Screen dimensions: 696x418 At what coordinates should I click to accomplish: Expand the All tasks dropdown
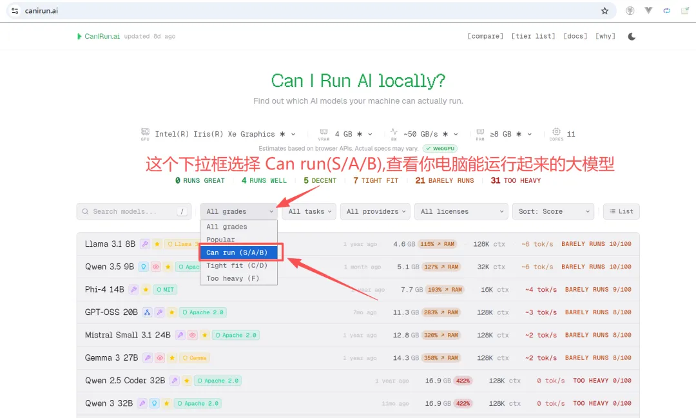coord(309,212)
